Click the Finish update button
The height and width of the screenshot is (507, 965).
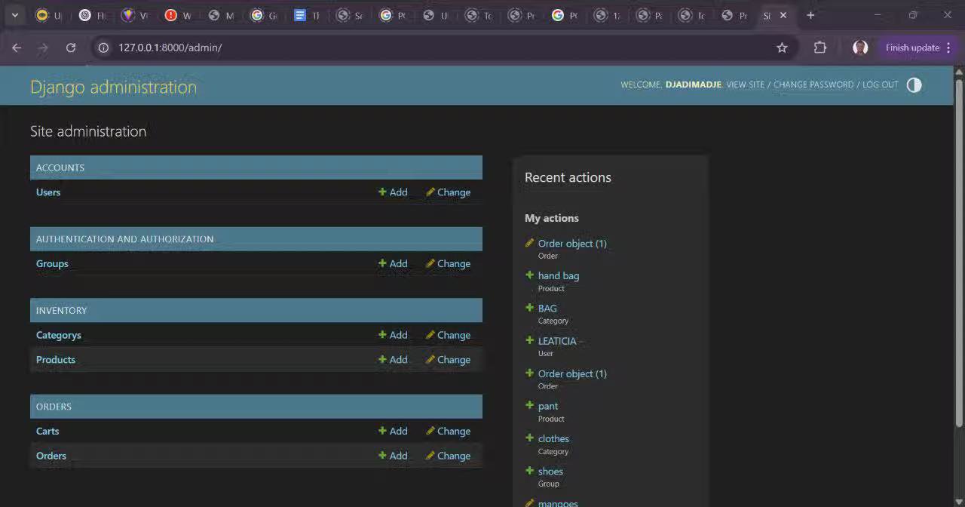tap(918, 48)
